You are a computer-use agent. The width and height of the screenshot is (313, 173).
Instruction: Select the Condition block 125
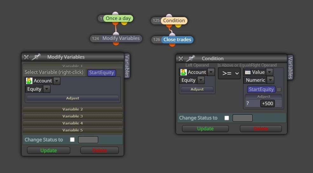174,21
